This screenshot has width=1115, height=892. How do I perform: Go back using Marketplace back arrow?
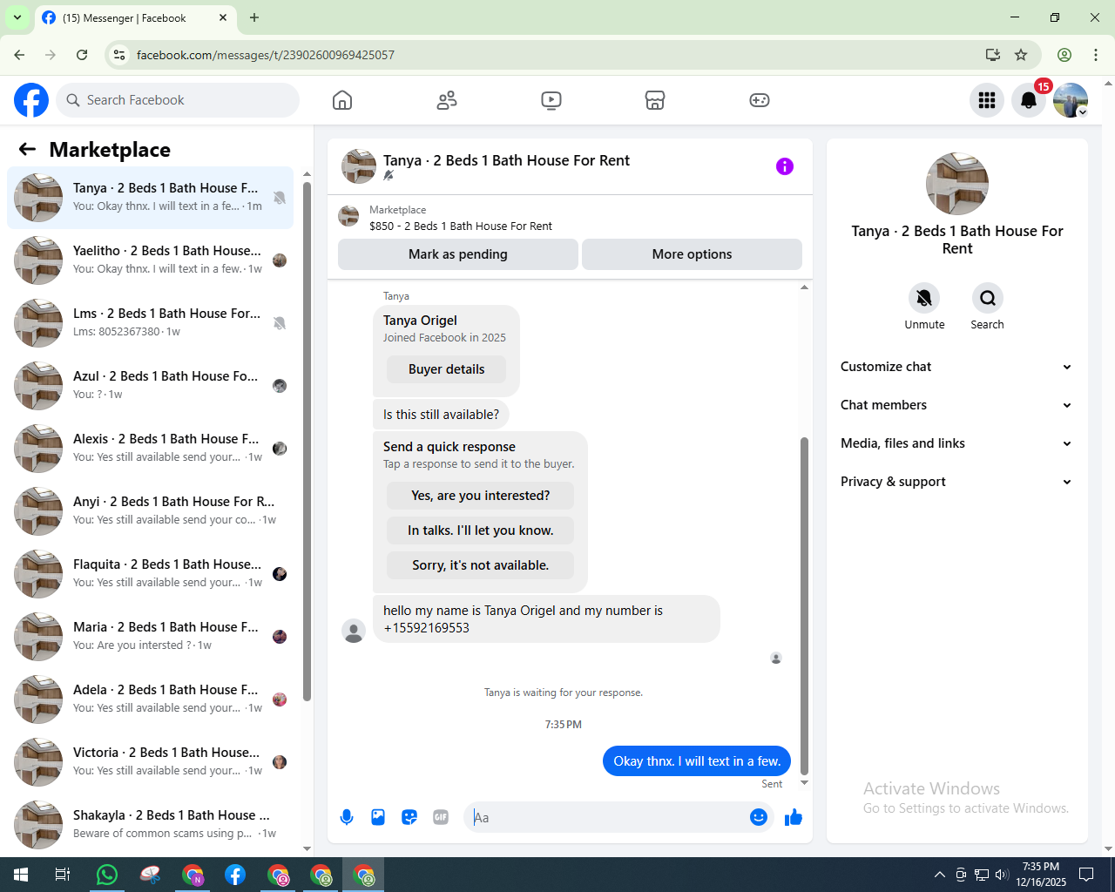click(x=27, y=149)
